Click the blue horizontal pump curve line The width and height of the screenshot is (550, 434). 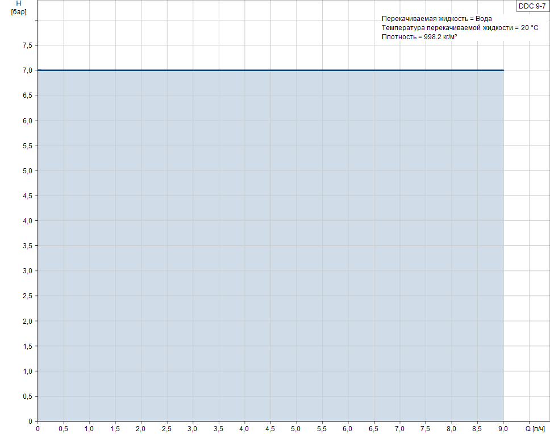(x=270, y=70)
